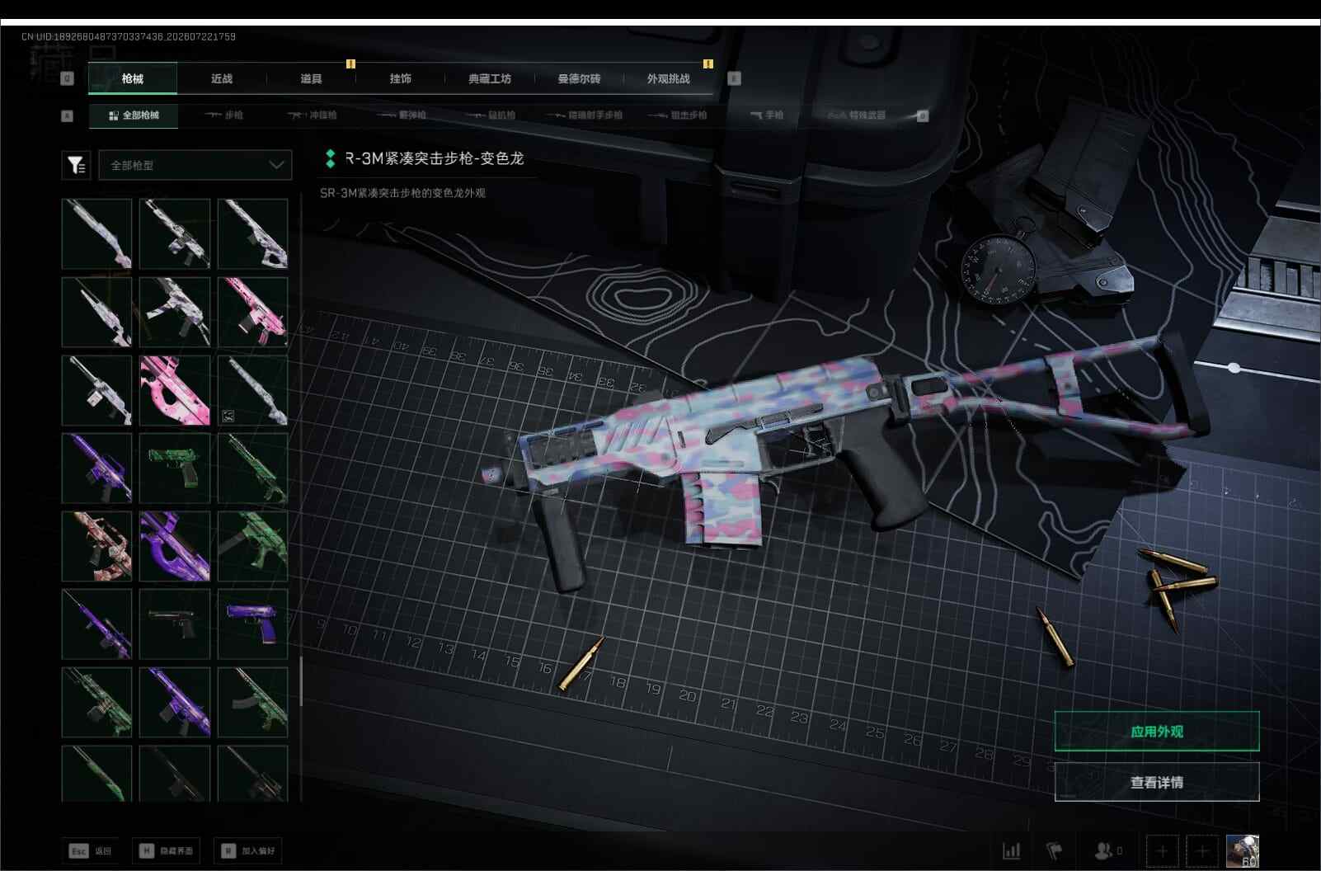Select the purple bullpup SMG skin thumbnail

tap(175, 546)
